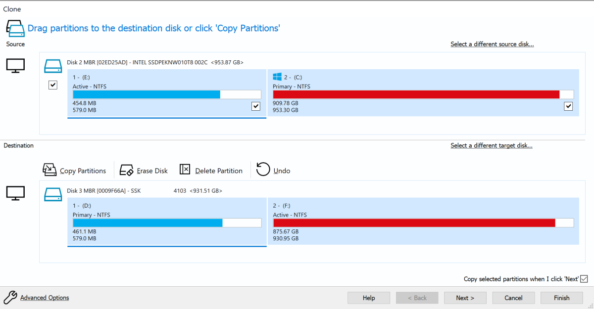The height and width of the screenshot is (309, 594).
Task: Click the Finish button
Action: (561, 298)
